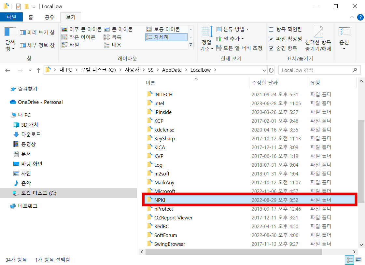The height and width of the screenshot is (265, 365).
Task: Click 선택한 항목 숨기기/해제 button
Action: 318,39
